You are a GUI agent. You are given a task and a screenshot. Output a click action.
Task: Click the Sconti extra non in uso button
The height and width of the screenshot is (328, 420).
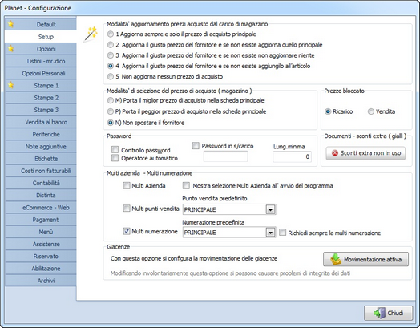[x=365, y=153]
